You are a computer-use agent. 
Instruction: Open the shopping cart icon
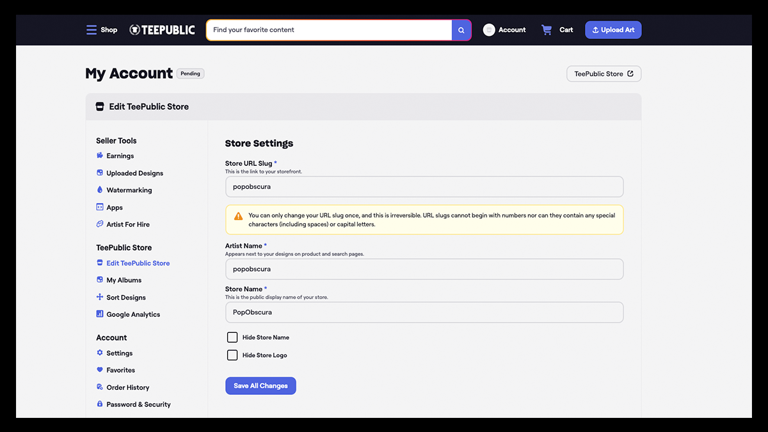[547, 30]
